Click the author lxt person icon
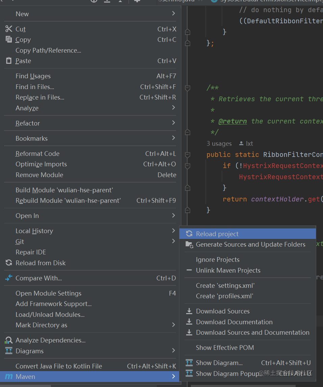Image resolution: width=323 pixels, height=387 pixels. tap(241, 143)
